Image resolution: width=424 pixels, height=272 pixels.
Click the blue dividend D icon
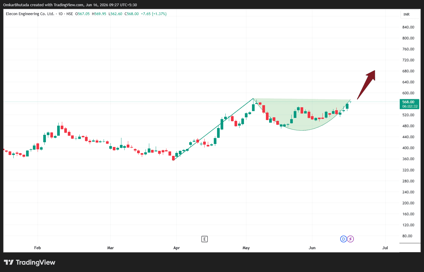343,239
